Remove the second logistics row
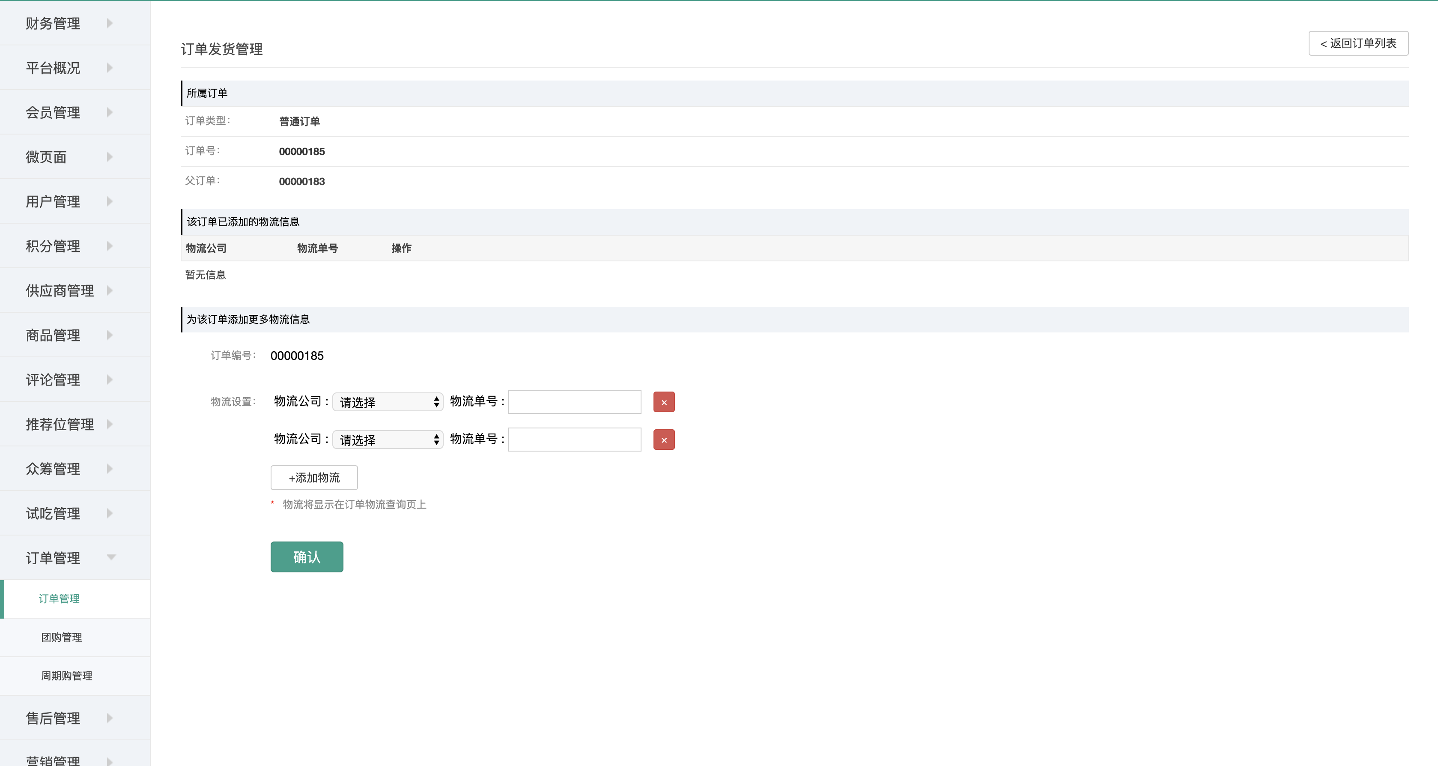Screen dimensions: 1438x766 point(664,440)
